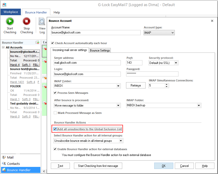Click the dialog Help button
The height and width of the screenshot is (174, 218).
(205, 166)
